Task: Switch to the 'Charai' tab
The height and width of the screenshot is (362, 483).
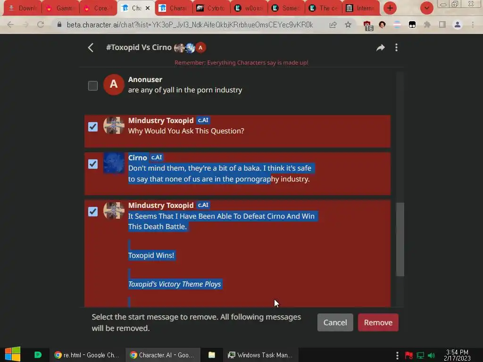Action: (x=174, y=8)
